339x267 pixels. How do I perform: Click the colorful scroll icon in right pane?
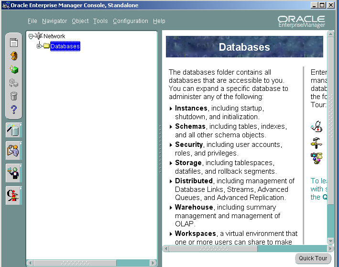[317, 158]
